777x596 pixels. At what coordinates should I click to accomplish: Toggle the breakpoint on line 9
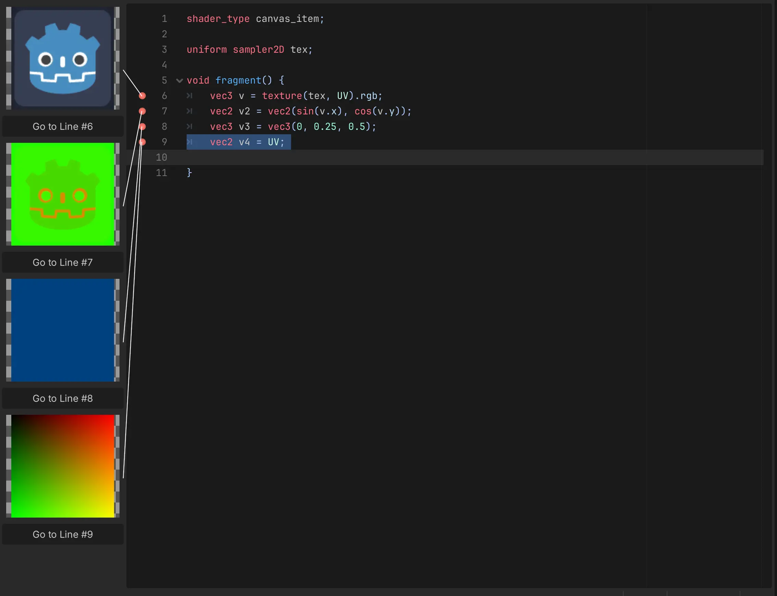(142, 142)
